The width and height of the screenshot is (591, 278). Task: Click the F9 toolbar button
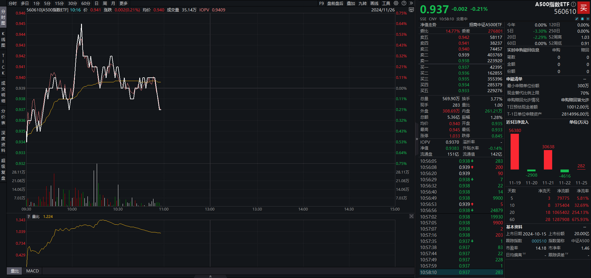click(321, 3)
